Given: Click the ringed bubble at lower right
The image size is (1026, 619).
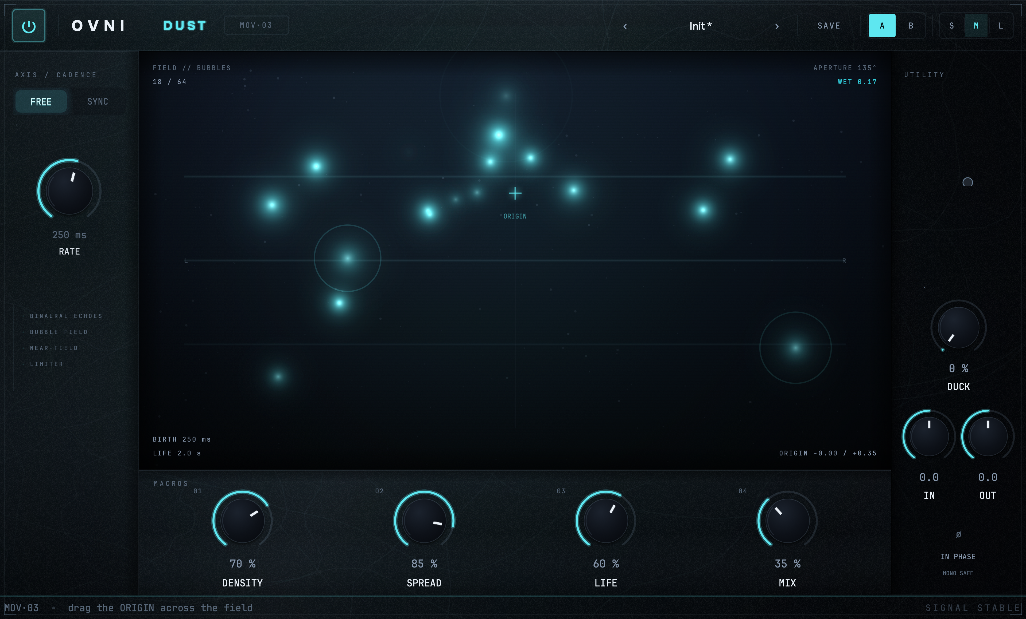Looking at the screenshot, I should [795, 348].
